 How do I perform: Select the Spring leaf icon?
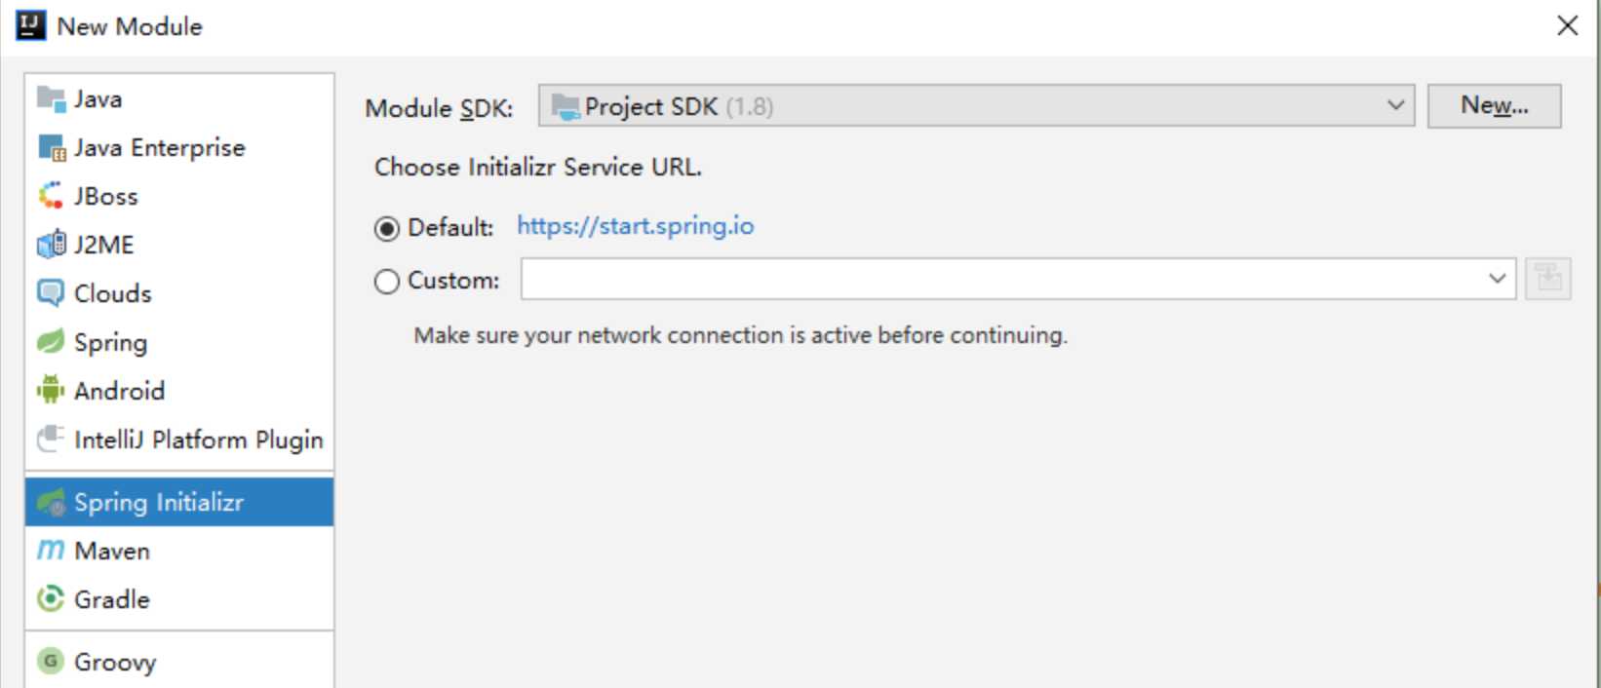pyautogui.click(x=51, y=342)
